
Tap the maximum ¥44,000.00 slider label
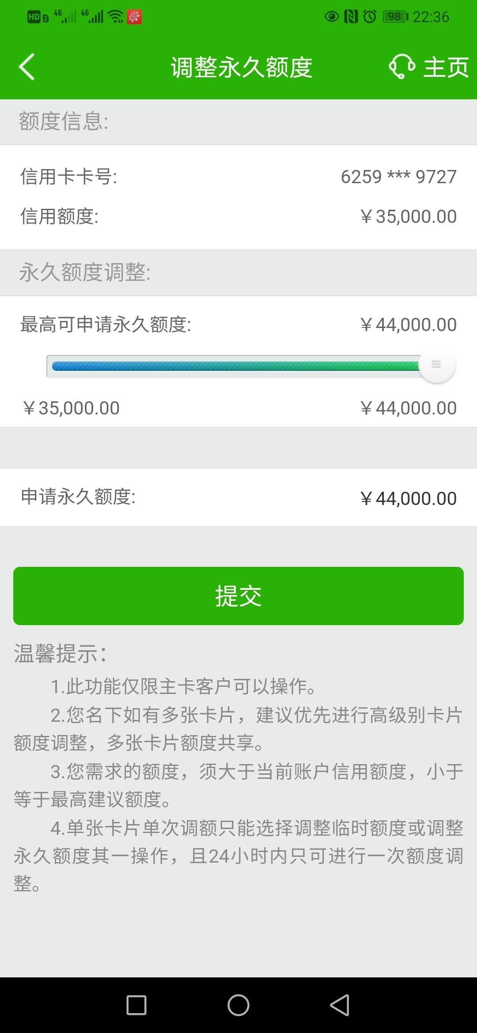[x=408, y=408]
